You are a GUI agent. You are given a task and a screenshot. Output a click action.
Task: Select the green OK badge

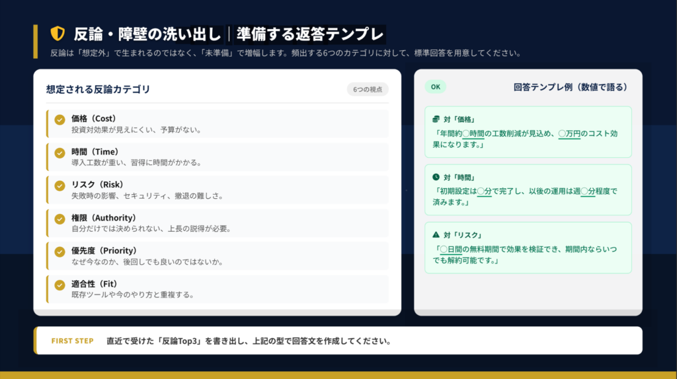[435, 86]
